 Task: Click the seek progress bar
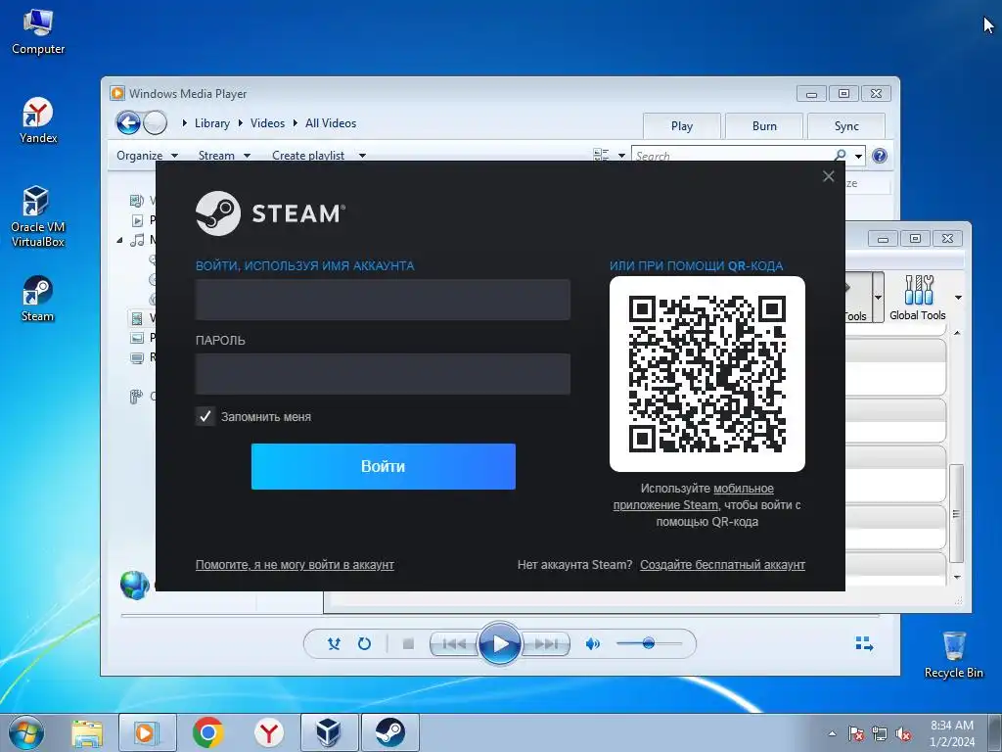coord(500,616)
